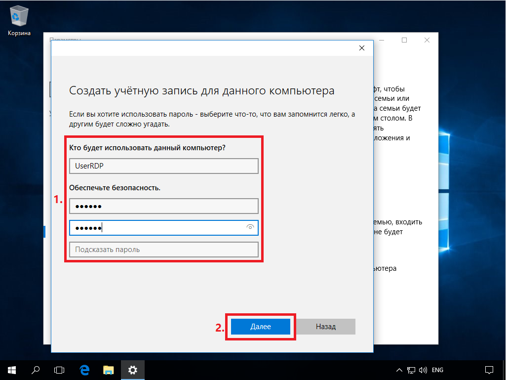Click the Подсказать пароль hint field
The width and height of the screenshot is (506, 380).
pos(163,250)
